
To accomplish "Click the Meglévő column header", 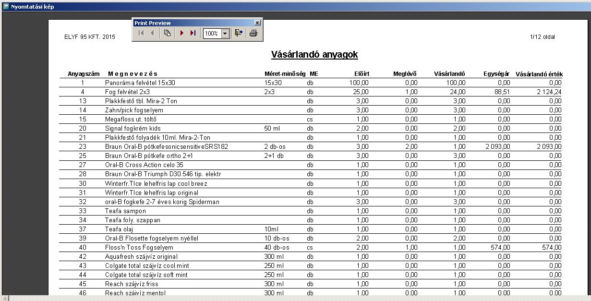I will coord(405,74).
